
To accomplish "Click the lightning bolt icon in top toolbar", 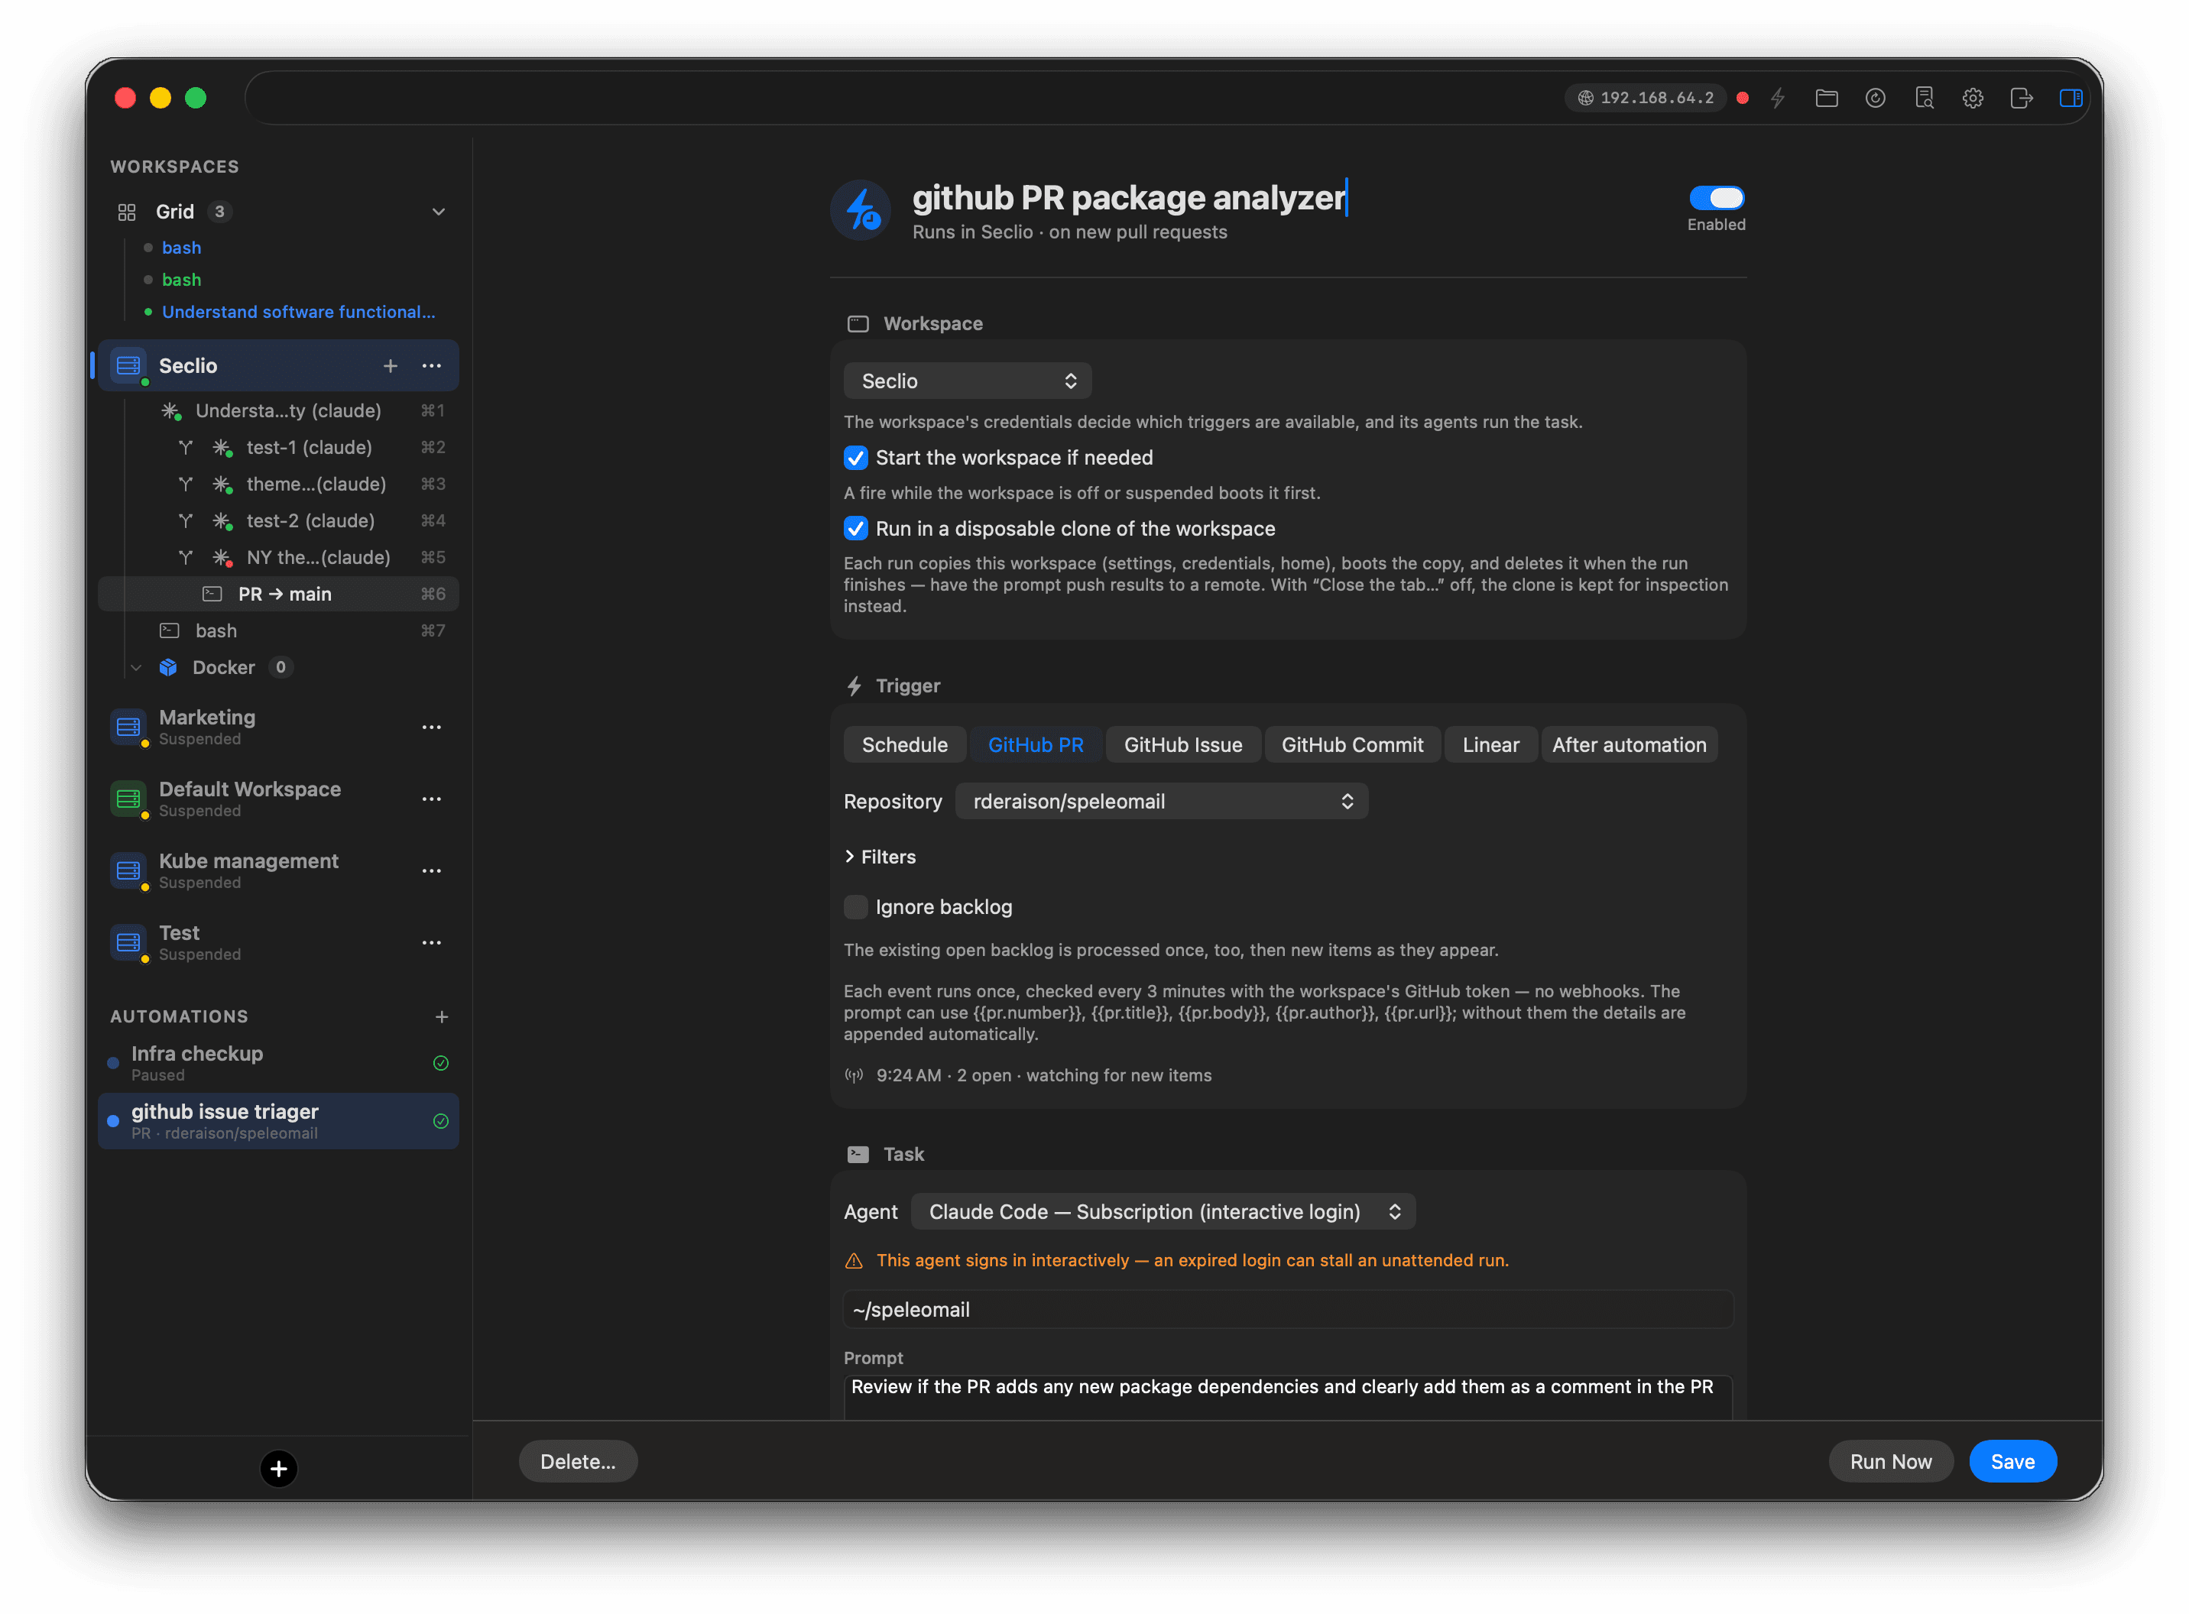I will click(1778, 98).
